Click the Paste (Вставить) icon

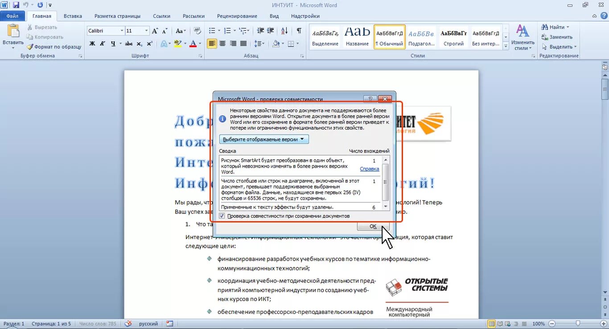pos(13,31)
